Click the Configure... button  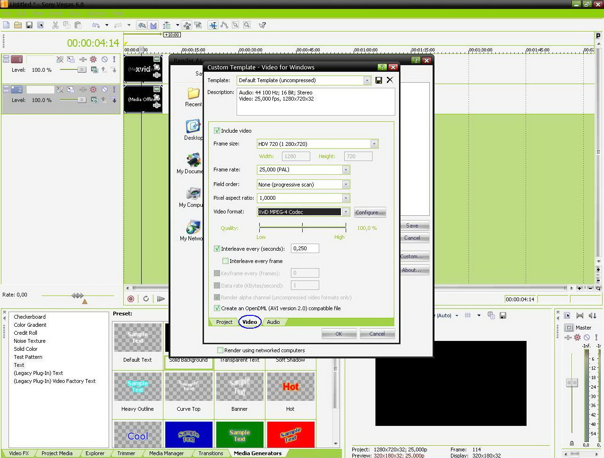[x=370, y=212]
